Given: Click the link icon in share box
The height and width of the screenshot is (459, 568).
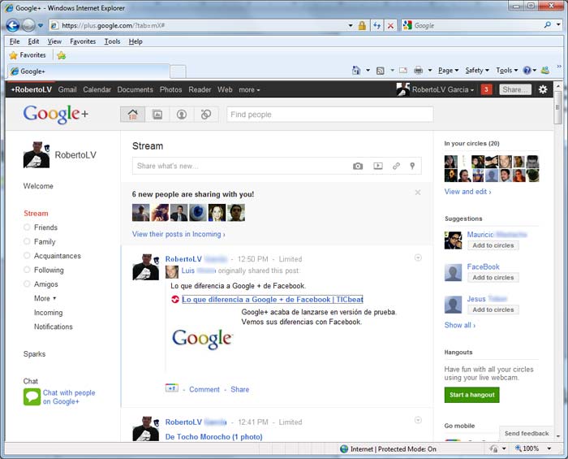Looking at the screenshot, I should [x=396, y=166].
